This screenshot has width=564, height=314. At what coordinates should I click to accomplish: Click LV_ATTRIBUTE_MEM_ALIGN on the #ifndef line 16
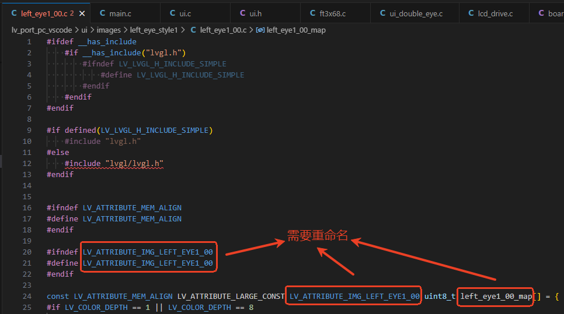pyautogui.click(x=132, y=208)
